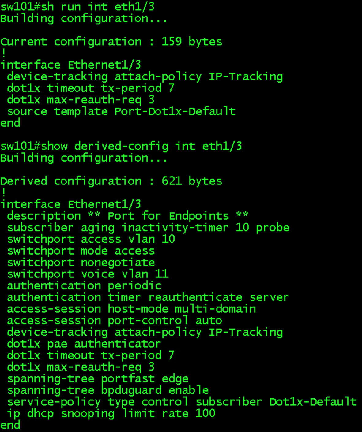362x432 pixels.
Task: Click the 'switchport nonegotiate' line
Action: pyautogui.click(x=81, y=263)
